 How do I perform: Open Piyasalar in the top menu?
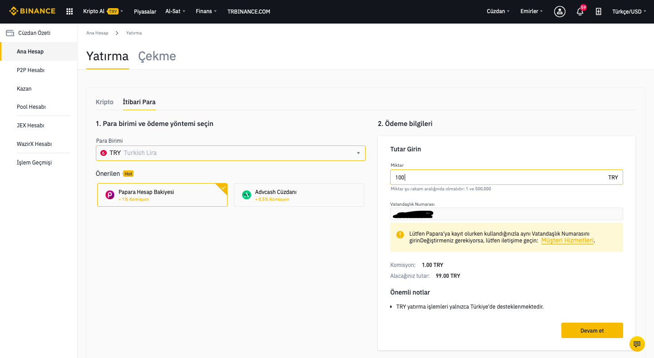145,11
